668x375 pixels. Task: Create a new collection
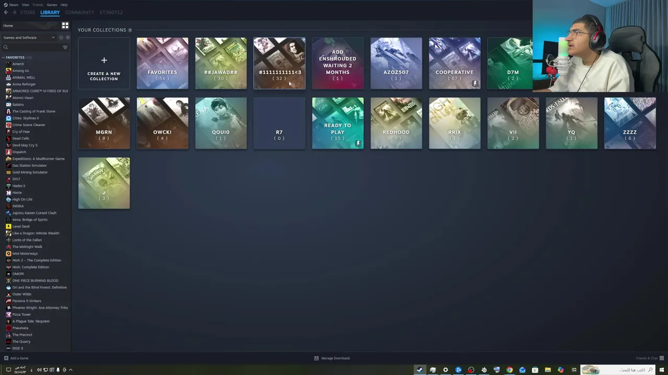tap(104, 63)
